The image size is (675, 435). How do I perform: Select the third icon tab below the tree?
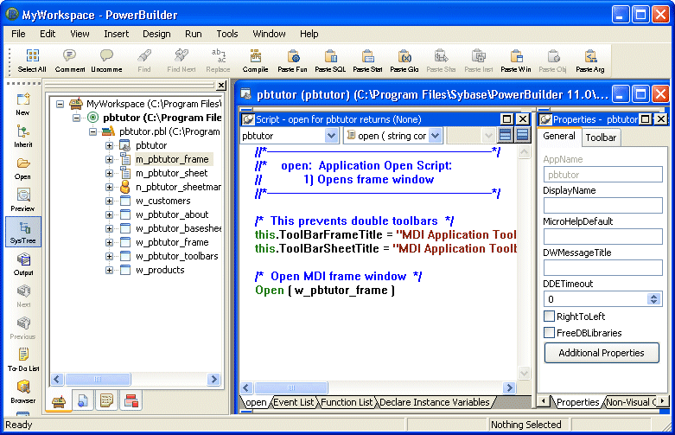(x=106, y=401)
